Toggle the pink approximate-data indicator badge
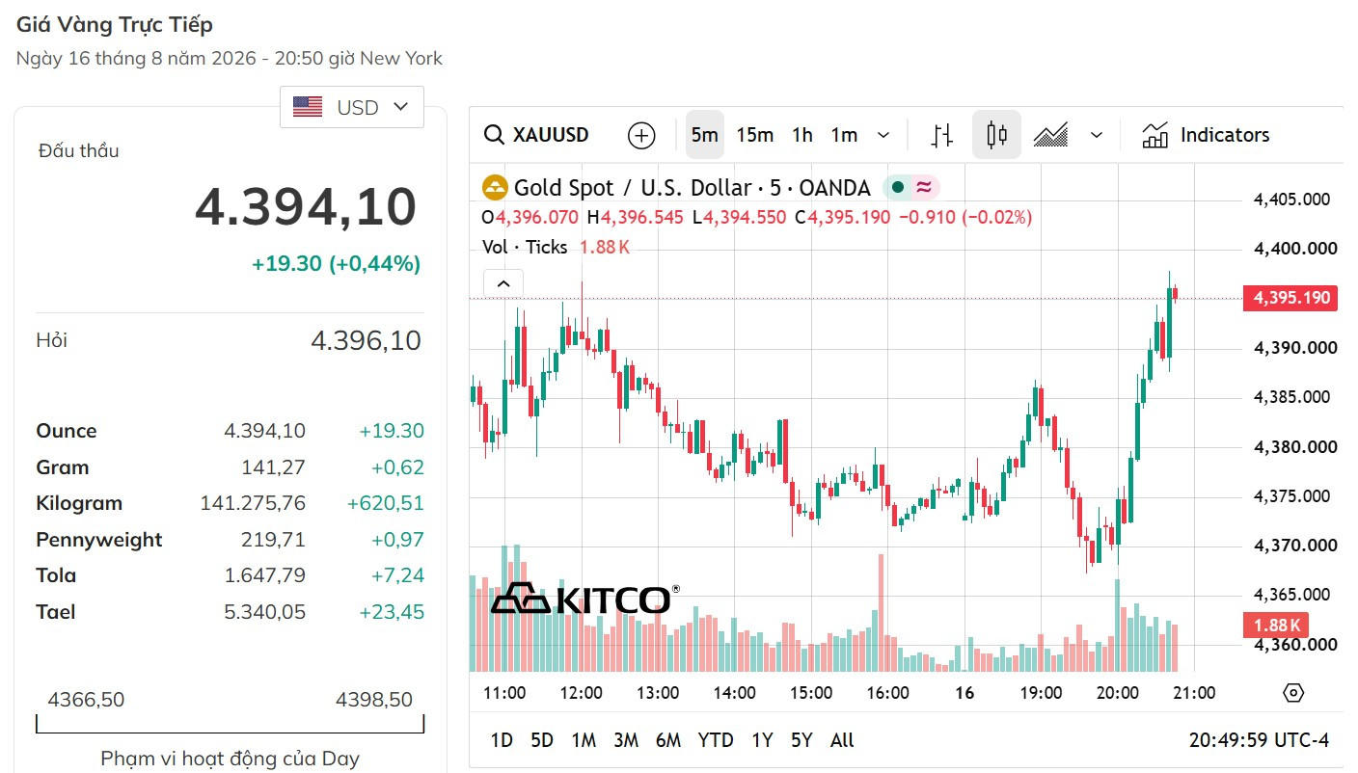This screenshot has height=773, width=1358. pyautogui.click(x=924, y=187)
